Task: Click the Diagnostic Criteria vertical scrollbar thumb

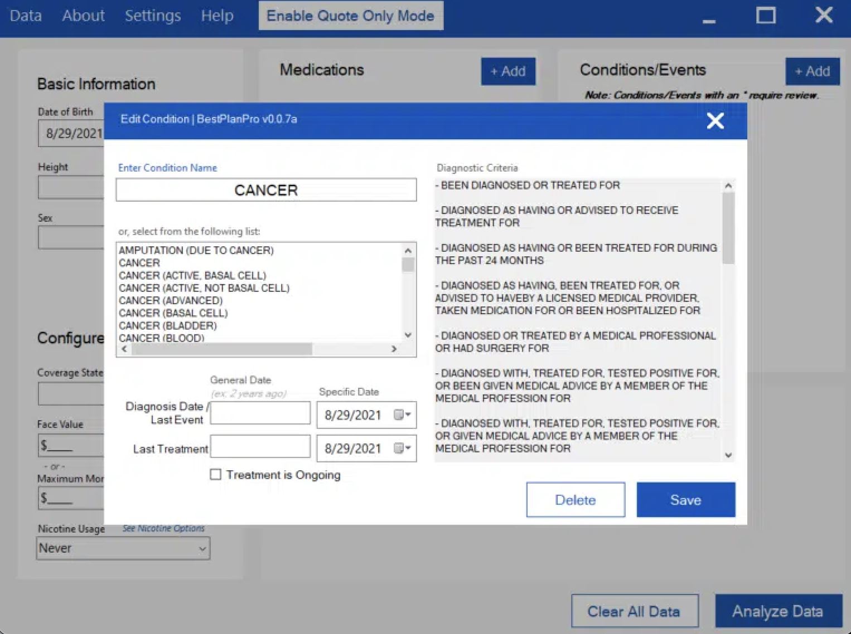Action: 728,228
